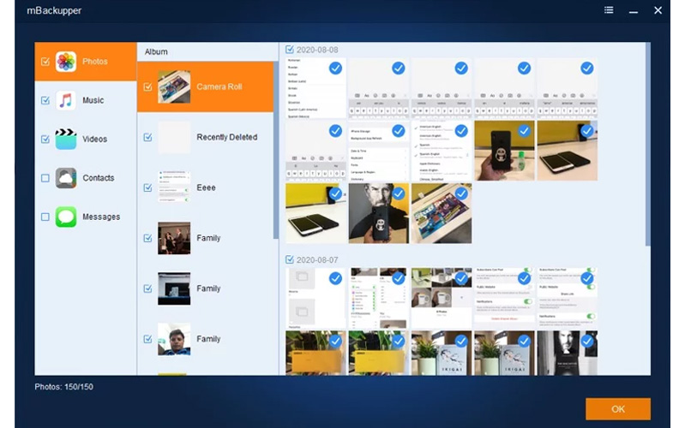This screenshot has height=428, width=685.
Task: Click the Camera Roll album thumbnail
Action: click(174, 86)
